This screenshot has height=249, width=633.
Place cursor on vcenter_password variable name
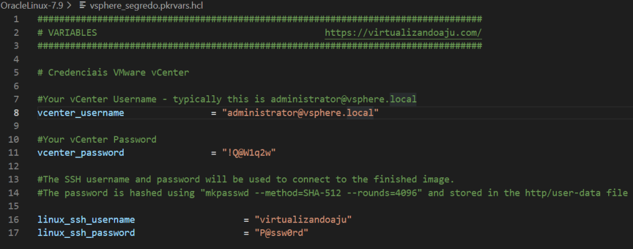pos(80,153)
